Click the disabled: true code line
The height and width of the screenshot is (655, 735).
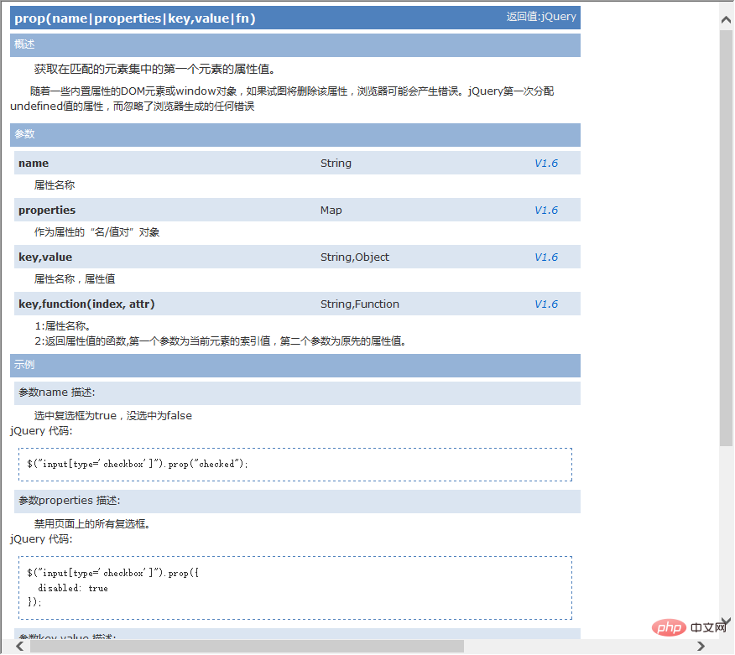pos(73,588)
